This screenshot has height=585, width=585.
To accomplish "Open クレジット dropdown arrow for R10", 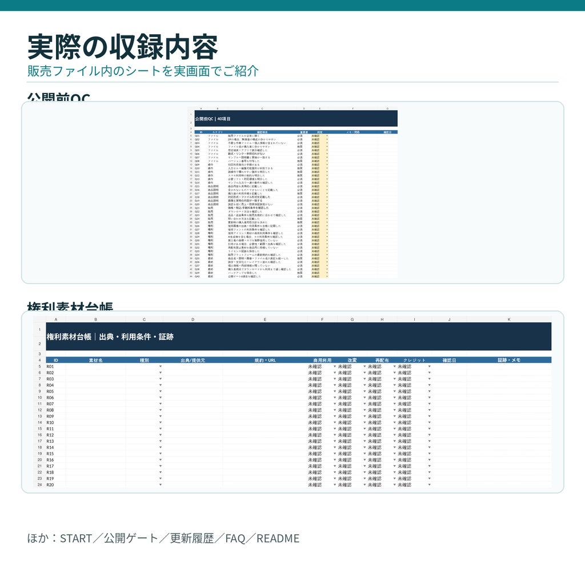I will [430, 422].
